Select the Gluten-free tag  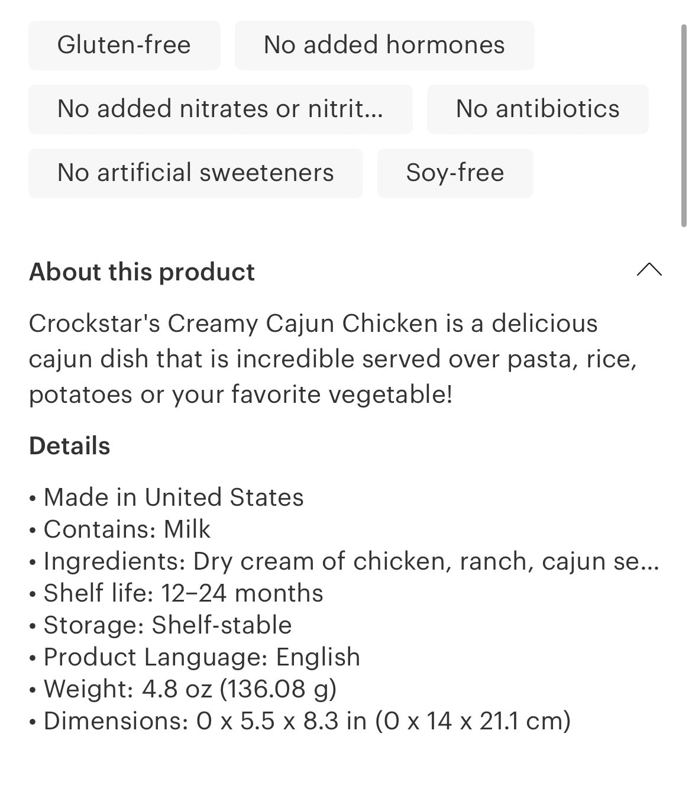tap(124, 46)
